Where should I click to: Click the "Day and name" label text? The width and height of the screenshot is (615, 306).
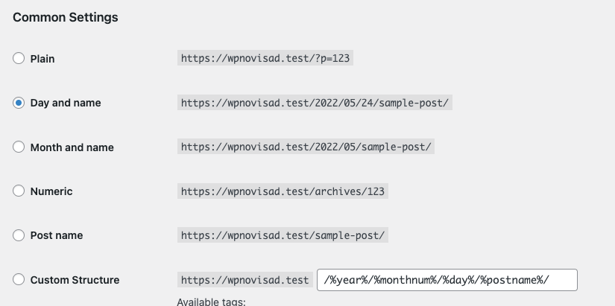(66, 103)
